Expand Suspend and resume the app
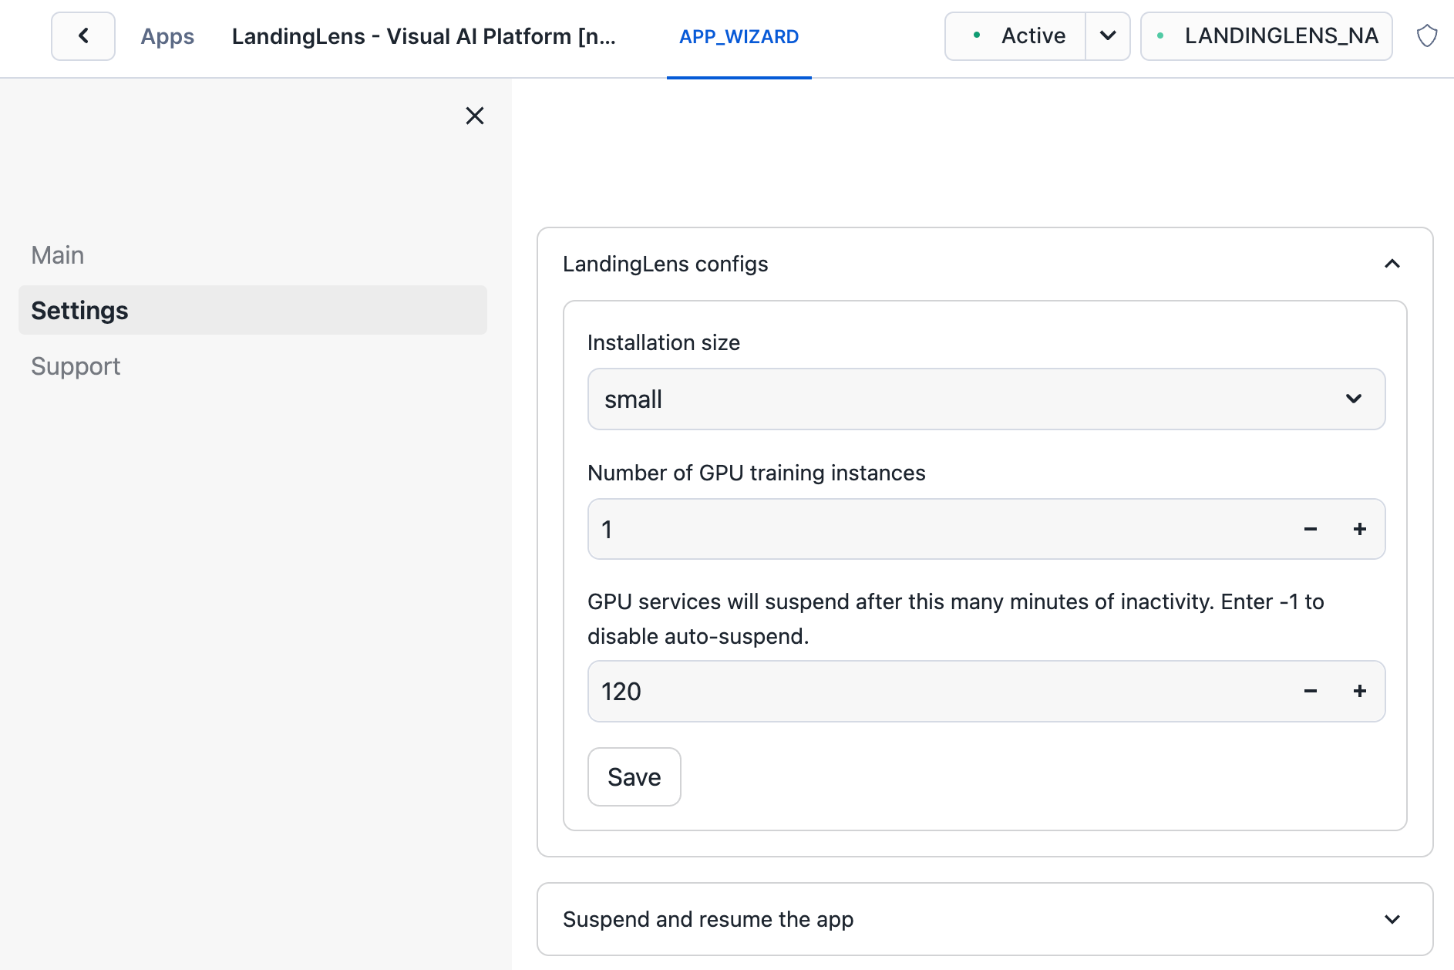This screenshot has height=970, width=1454. [x=1392, y=919]
